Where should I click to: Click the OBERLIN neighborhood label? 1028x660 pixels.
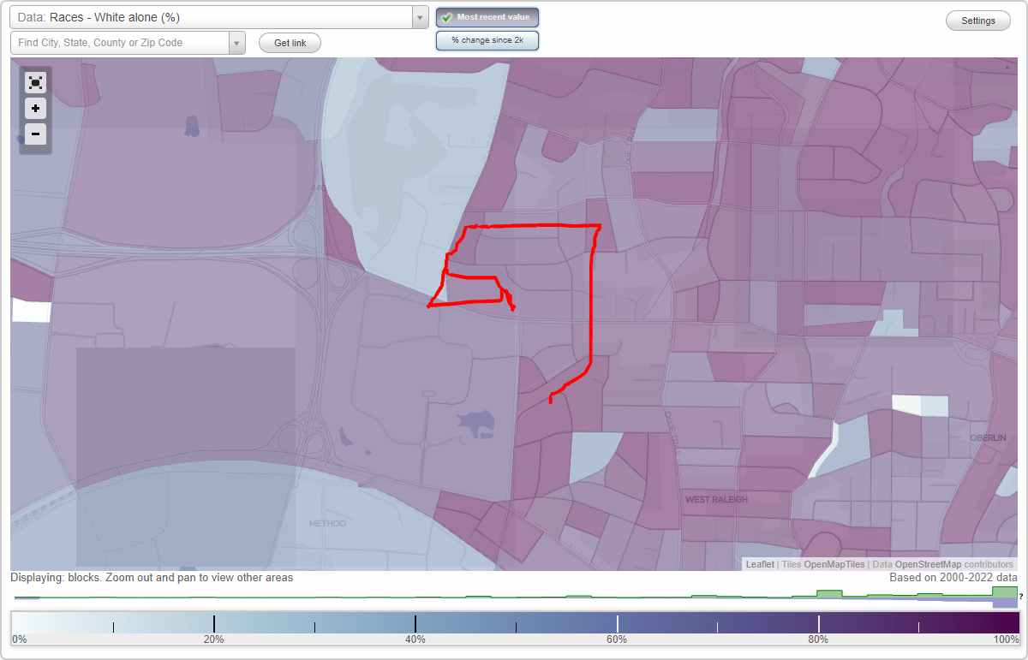(987, 437)
